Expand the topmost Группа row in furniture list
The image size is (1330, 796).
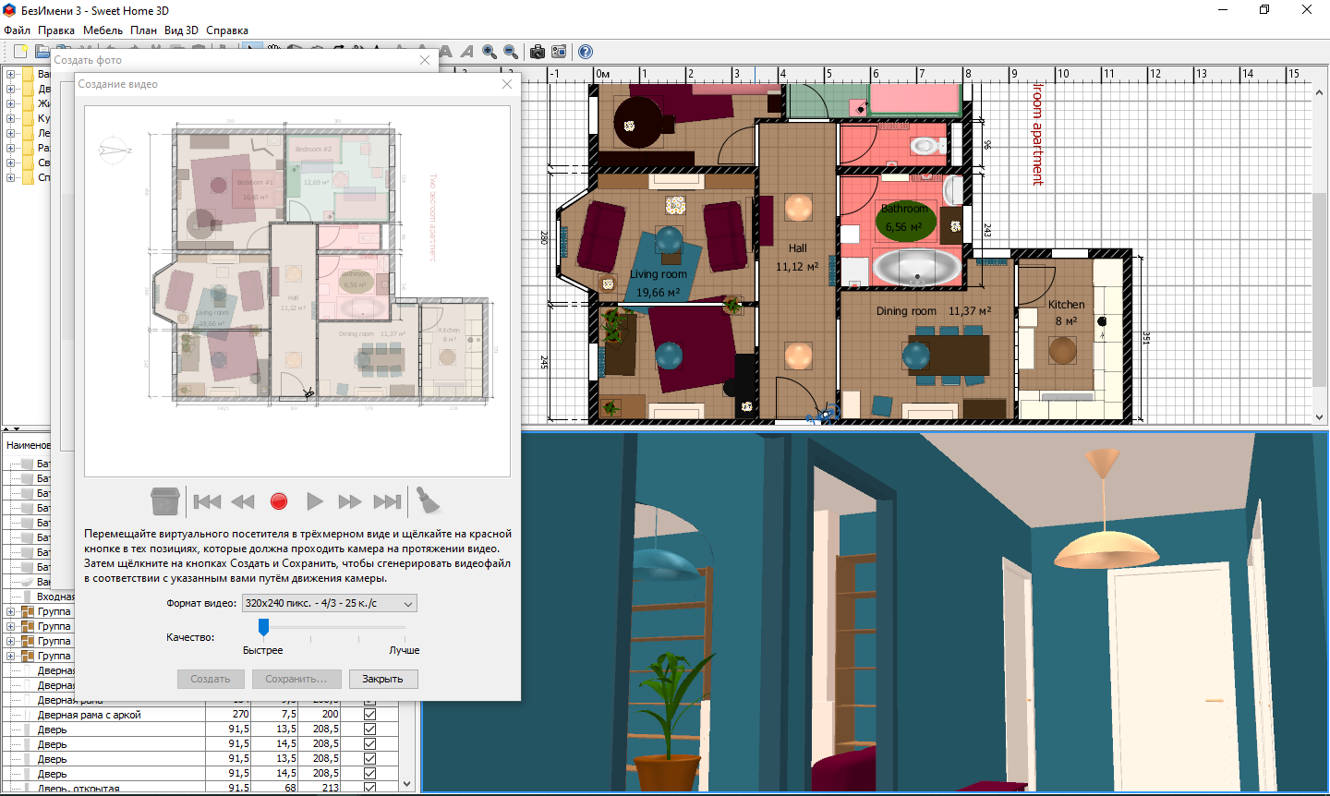(10, 611)
